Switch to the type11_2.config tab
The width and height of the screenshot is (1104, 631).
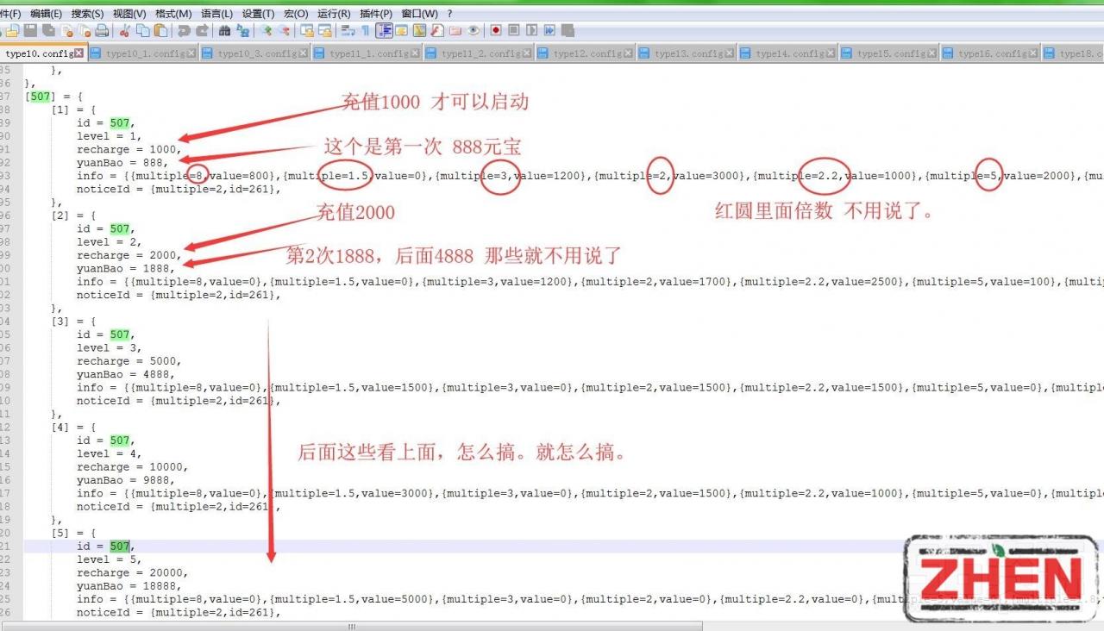(480, 53)
